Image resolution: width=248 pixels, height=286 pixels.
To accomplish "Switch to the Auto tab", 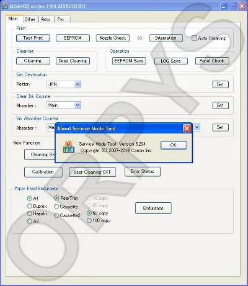I will [46, 19].
